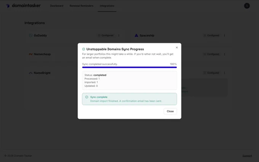Click the GoDaddy integration name
The height and width of the screenshot is (162, 259).
[40, 35]
